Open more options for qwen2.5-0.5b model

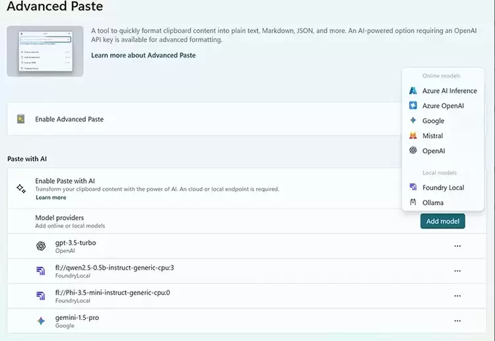(x=457, y=271)
